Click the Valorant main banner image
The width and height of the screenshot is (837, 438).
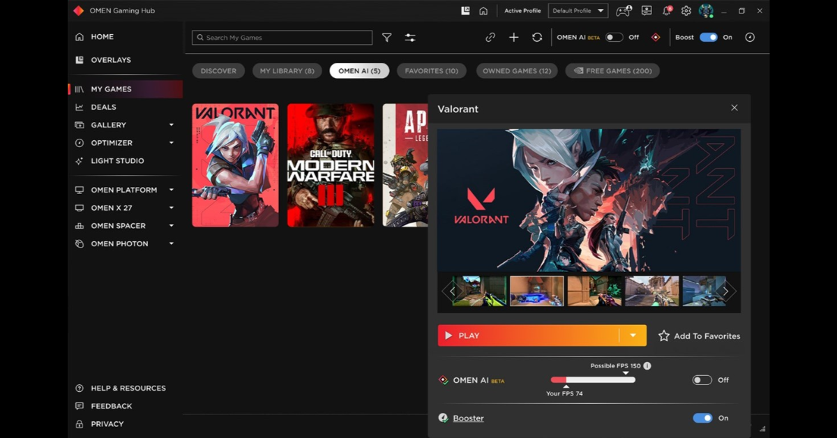(589, 200)
